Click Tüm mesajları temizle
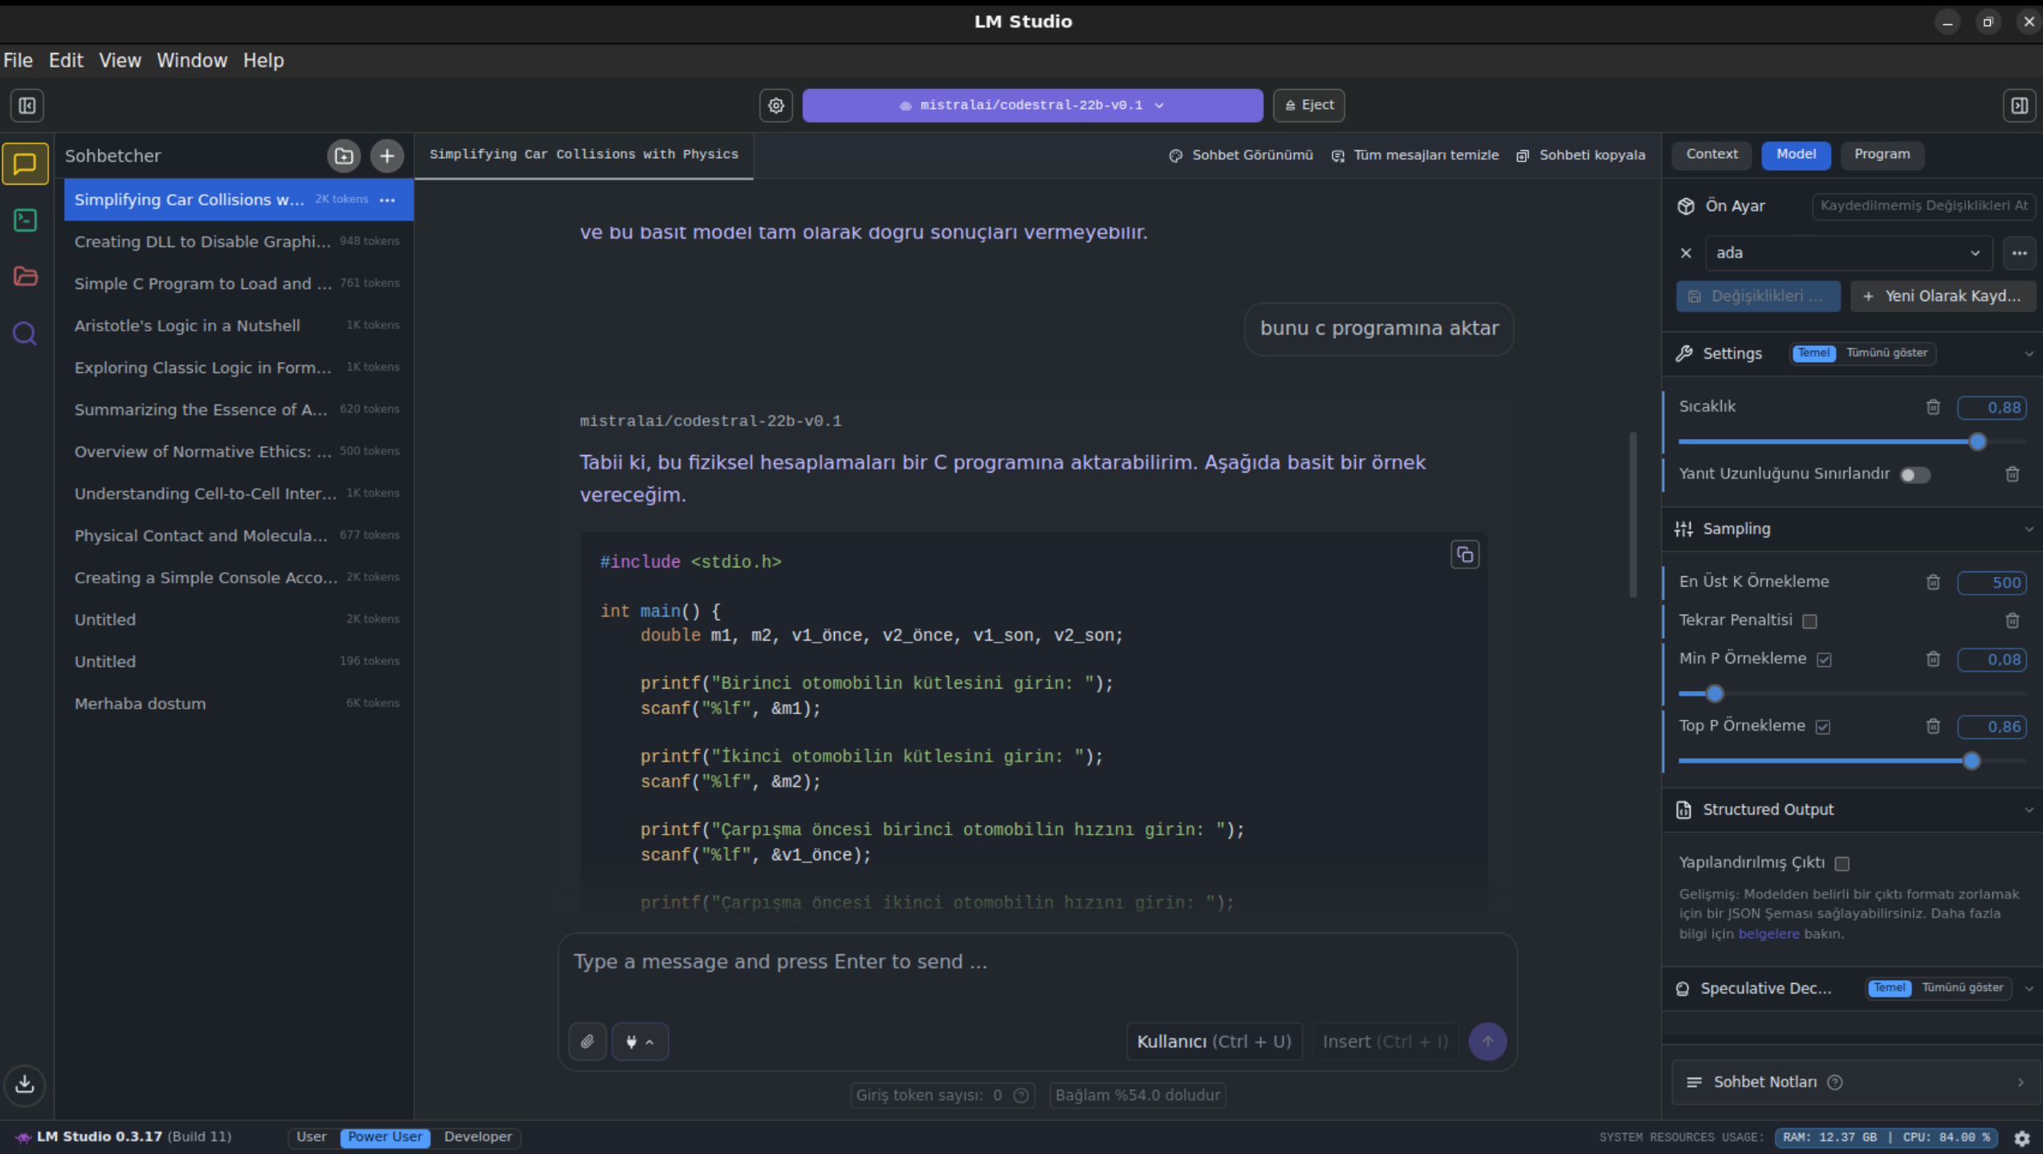The image size is (2043, 1154). point(1415,156)
